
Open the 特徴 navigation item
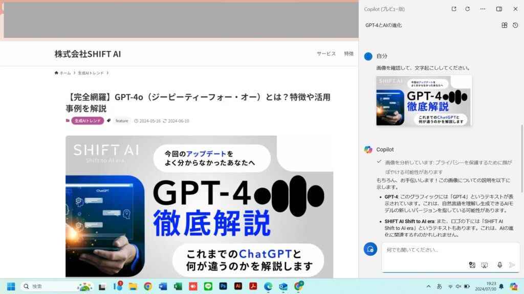348,54
